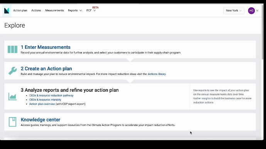Open CO2e & resource reduction pathway report
Image resolution: width=266 pixels, height=149 pixels.
pos(51,96)
